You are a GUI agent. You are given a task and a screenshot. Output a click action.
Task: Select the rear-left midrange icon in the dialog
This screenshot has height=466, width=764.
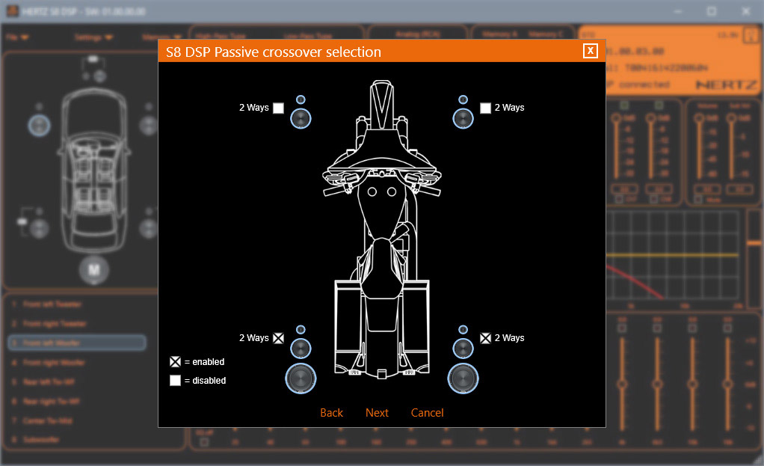point(301,349)
